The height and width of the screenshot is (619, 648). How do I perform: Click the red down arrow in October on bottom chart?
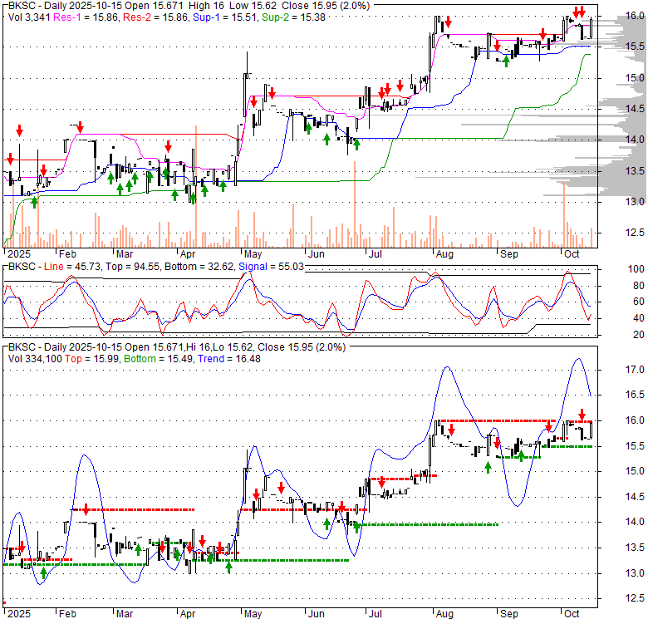point(582,415)
